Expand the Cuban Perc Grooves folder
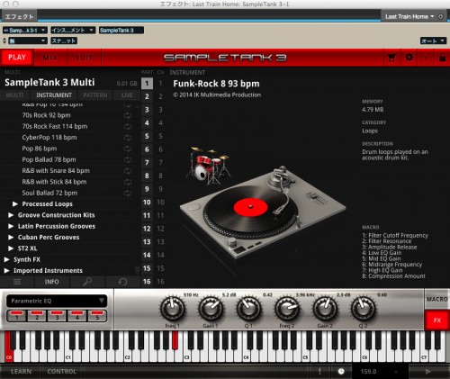Image resolution: width=450 pixels, height=379 pixels. point(11,238)
